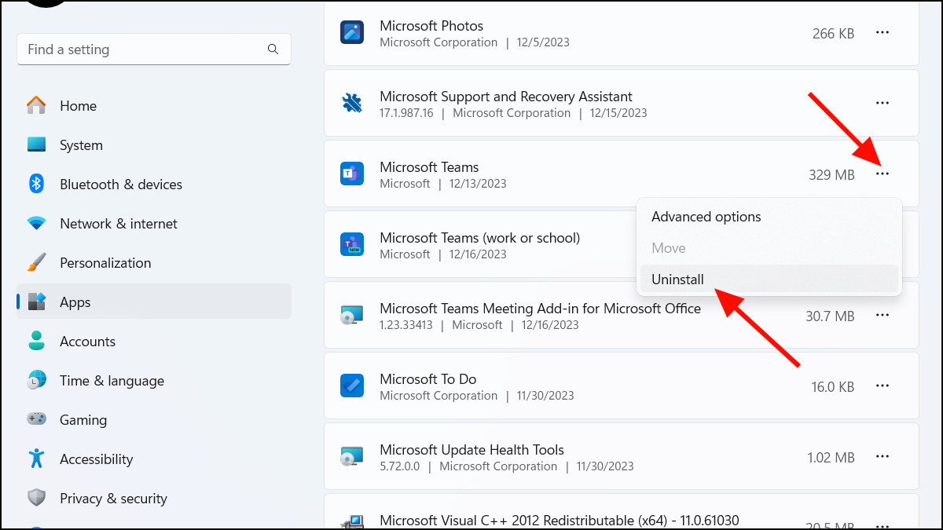943x530 pixels.
Task: Click the 329 MB size value
Action: 831,174
